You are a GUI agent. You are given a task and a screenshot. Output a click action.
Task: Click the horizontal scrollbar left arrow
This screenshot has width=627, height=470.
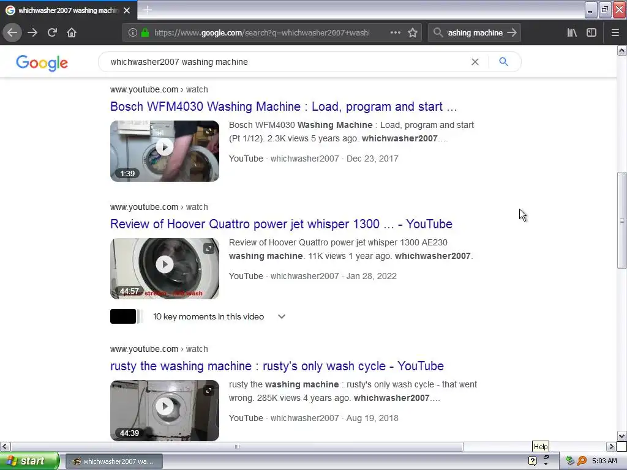point(5,446)
